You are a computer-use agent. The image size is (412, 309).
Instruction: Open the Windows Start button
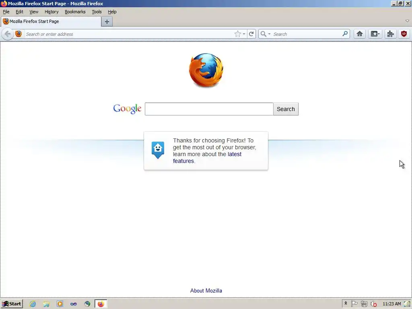12,304
